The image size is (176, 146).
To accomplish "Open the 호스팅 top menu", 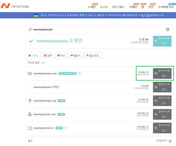I will (x=104, y=7).
